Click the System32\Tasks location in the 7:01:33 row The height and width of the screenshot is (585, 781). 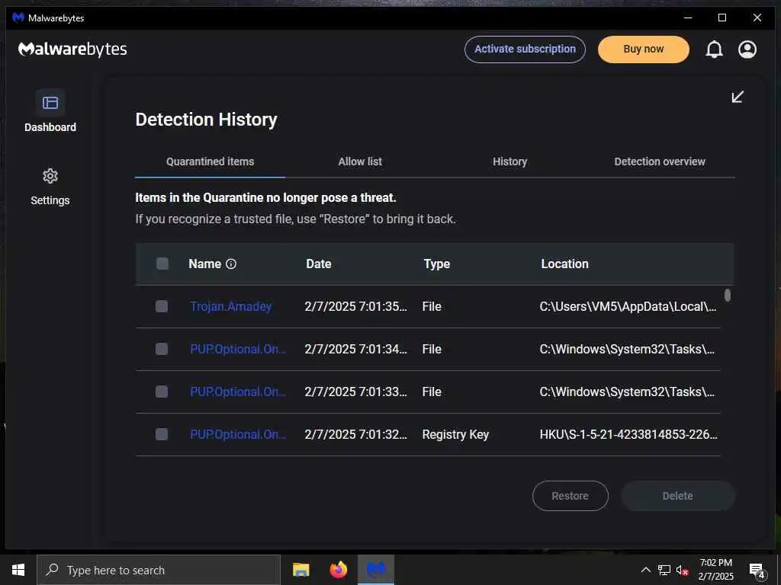(627, 392)
